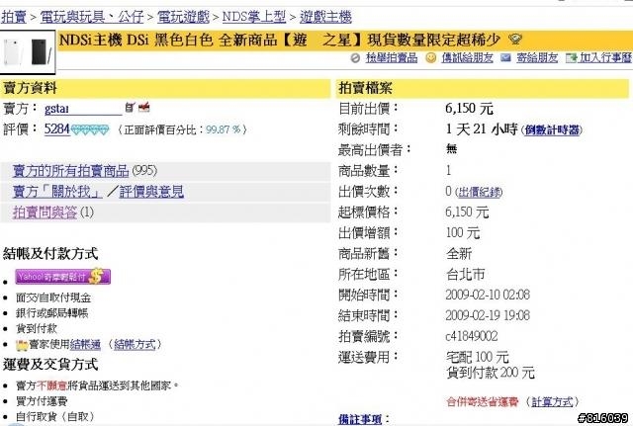Viewport: 633px width, 426px height.
Task: Click the NDSi product thumbnail image
Action: [28, 52]
